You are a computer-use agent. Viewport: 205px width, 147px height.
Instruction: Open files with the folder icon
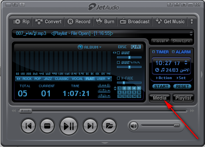(109, 126)
